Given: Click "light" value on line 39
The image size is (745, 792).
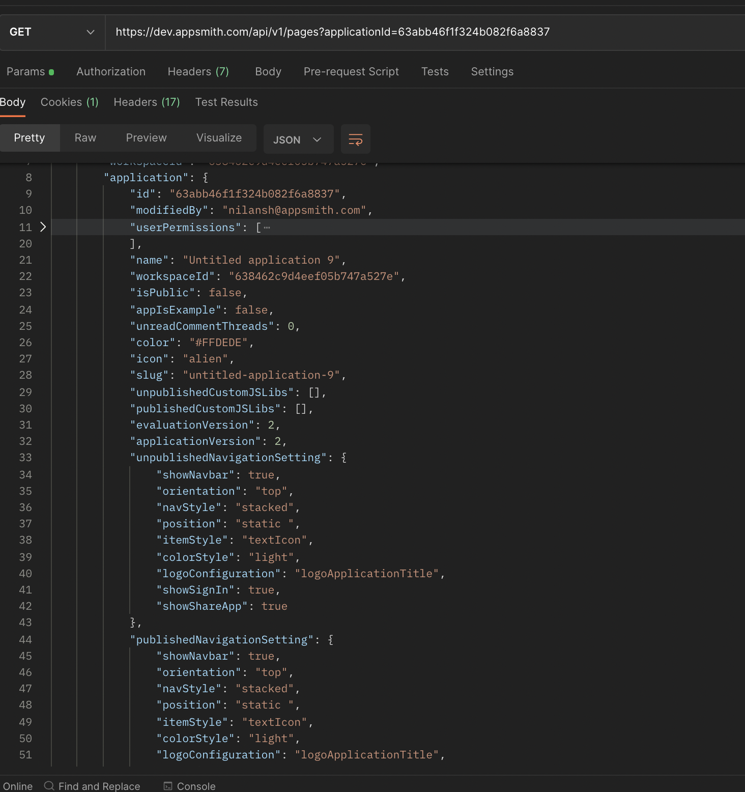Looking at the screenshot, I should tap(271, 557).
